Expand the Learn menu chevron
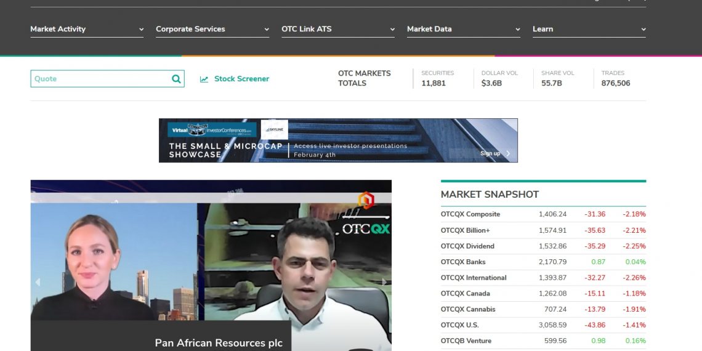702x351 pixels. coord(643,30)
